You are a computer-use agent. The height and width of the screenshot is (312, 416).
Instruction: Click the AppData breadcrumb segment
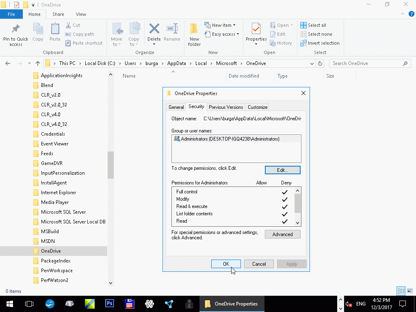pyautogui.click(x=176, y=63)
